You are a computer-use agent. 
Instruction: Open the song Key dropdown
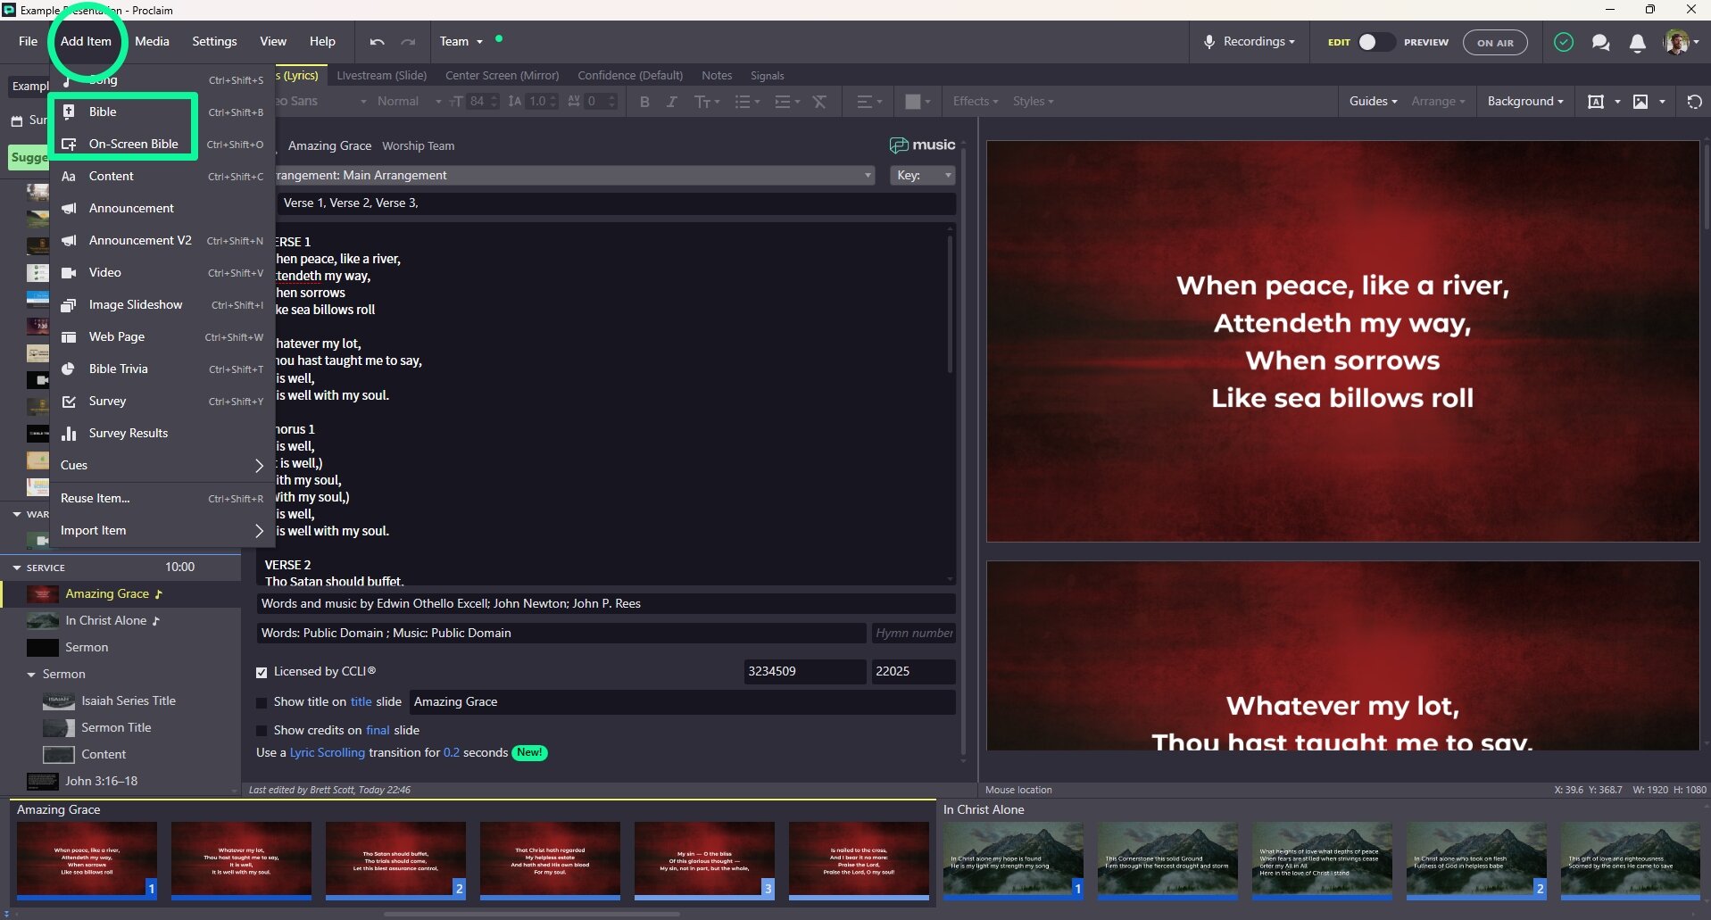[x=923, y=176]
